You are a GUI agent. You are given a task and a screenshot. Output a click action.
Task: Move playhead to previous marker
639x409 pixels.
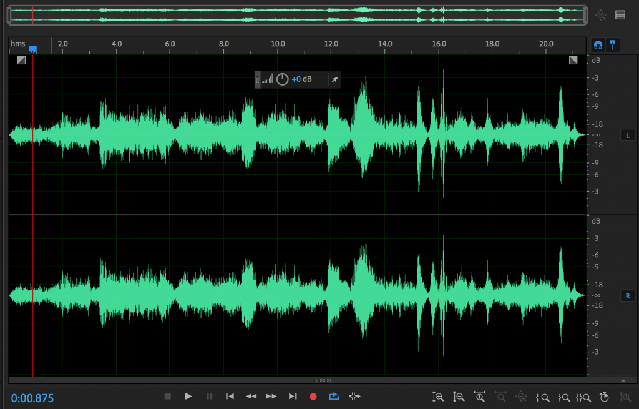point(230,397)
